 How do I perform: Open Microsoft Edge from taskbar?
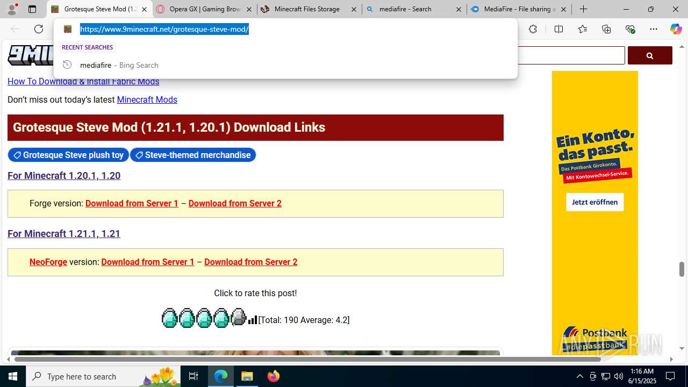(221, 376)
